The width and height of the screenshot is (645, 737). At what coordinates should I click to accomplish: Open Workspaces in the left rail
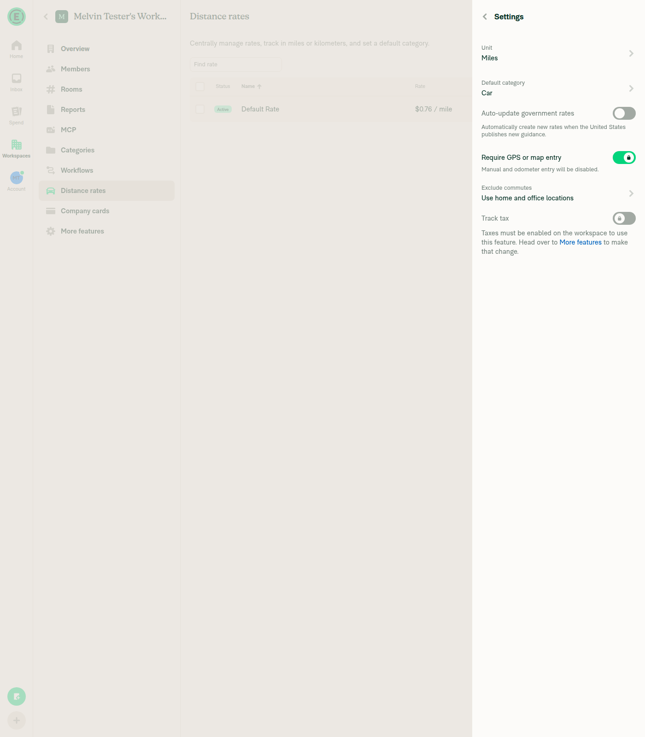(x=17, y=149)
